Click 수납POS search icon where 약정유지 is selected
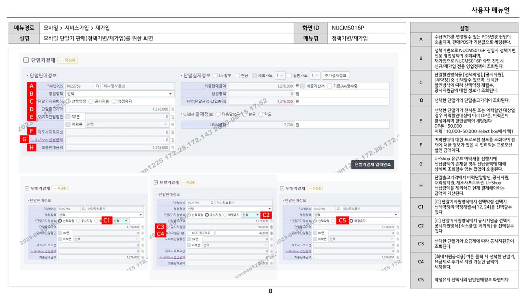This screenshot has width=526, height=296. point(339,208)
